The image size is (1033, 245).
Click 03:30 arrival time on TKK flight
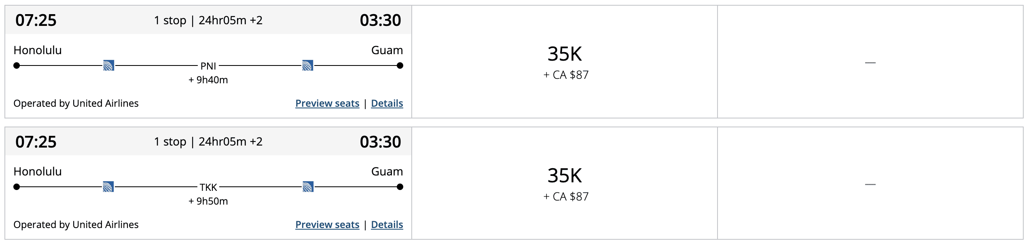380,142
